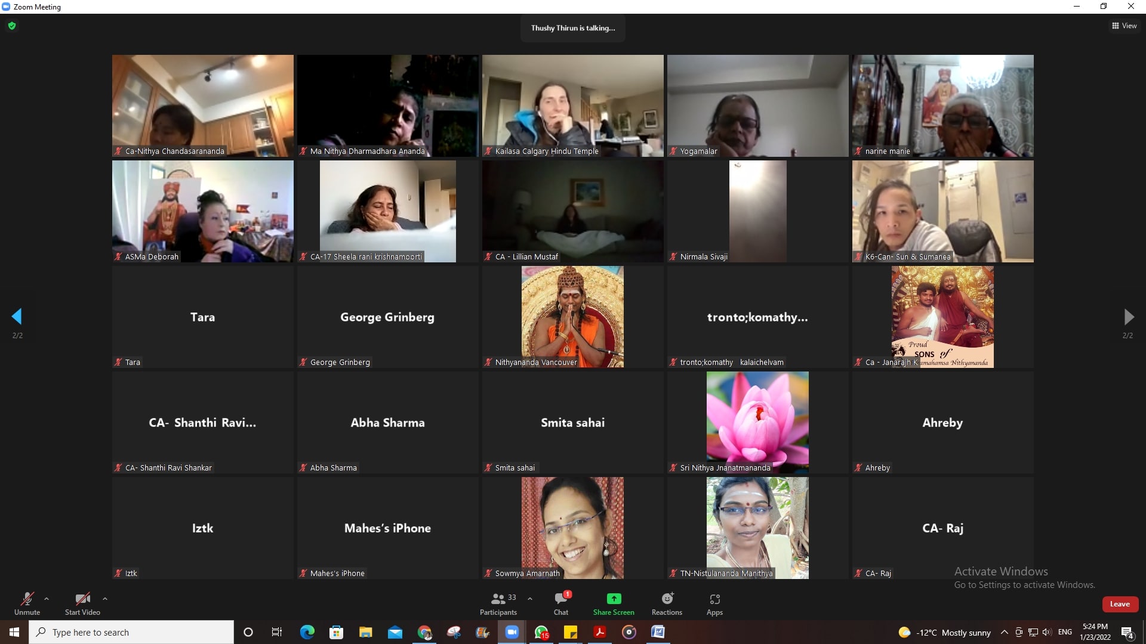This screenshot has height=644, width=1146.
Task: Go to next gallery page arrow
Action: click(1128, 317)
